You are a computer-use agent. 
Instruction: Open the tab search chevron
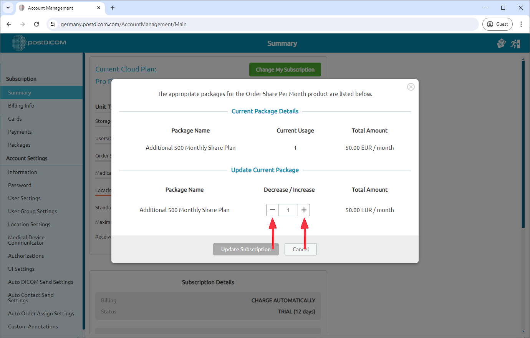[8, 8]
